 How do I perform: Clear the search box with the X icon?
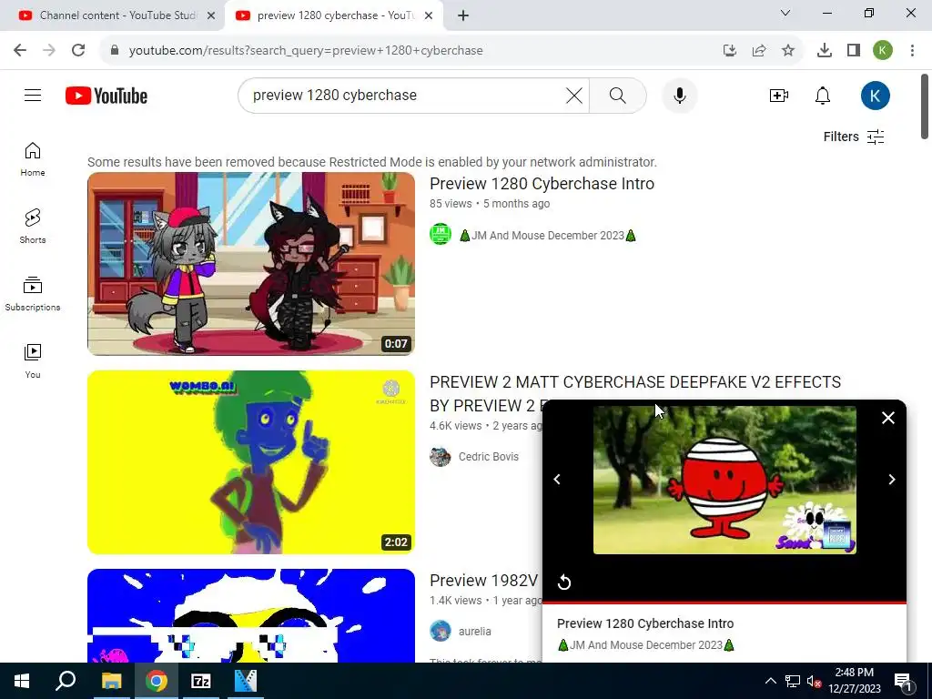(573, 95)
